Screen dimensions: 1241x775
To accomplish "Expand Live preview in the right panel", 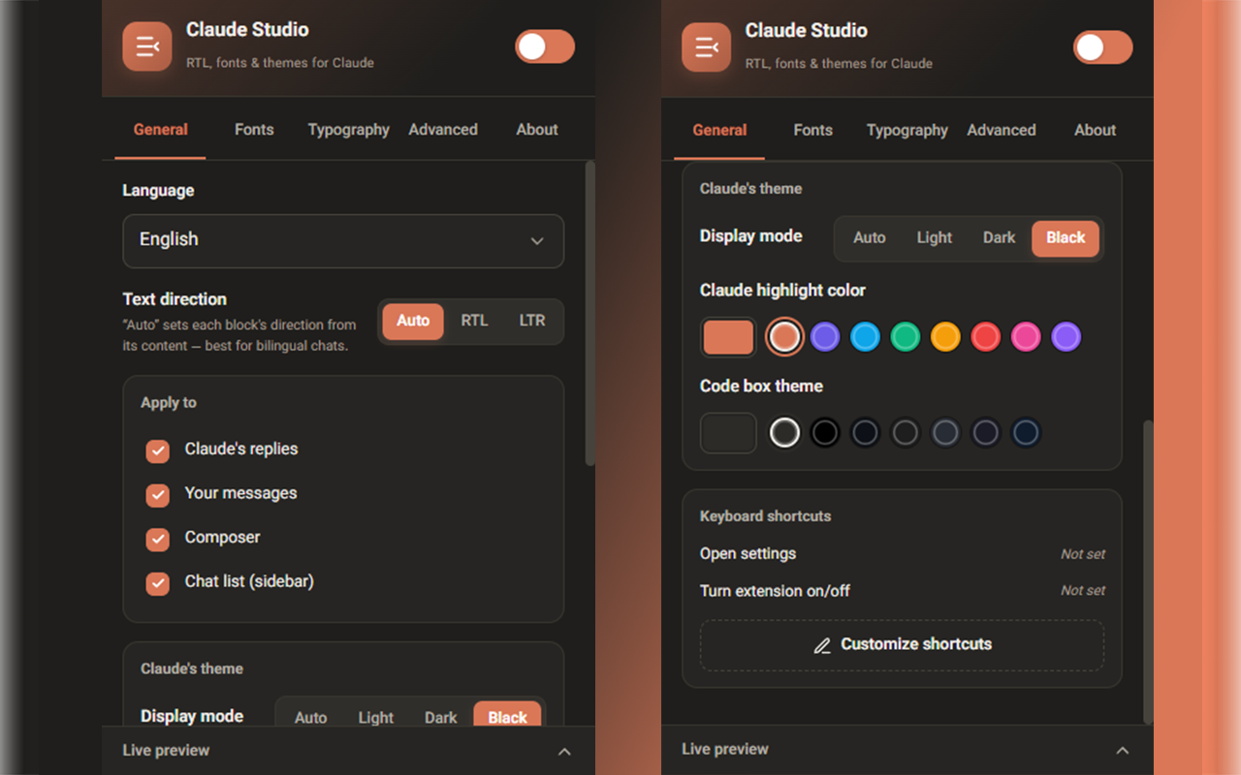I will 907,750.
